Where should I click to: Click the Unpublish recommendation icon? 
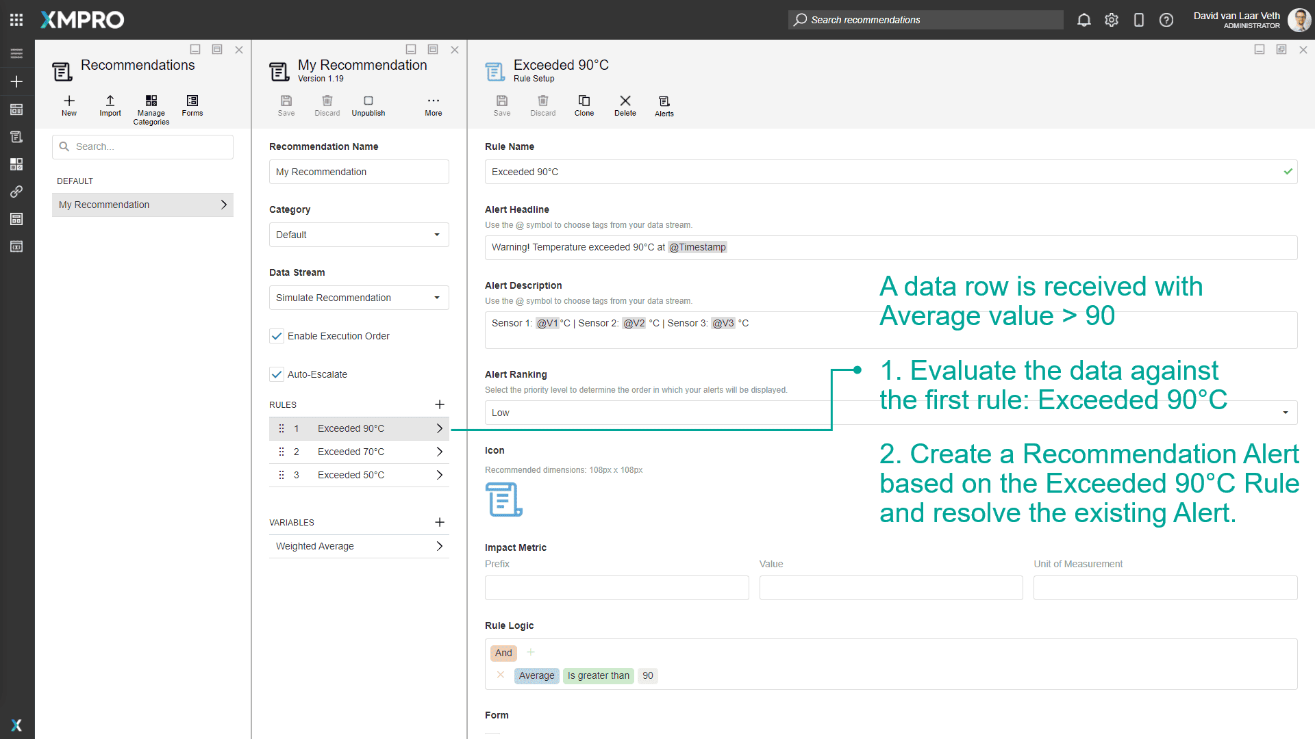pyautogui.click(x=368, y=105)
